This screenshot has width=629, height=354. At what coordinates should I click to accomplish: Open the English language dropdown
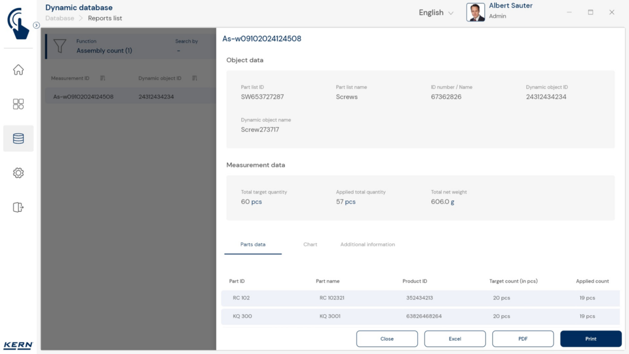436,13
